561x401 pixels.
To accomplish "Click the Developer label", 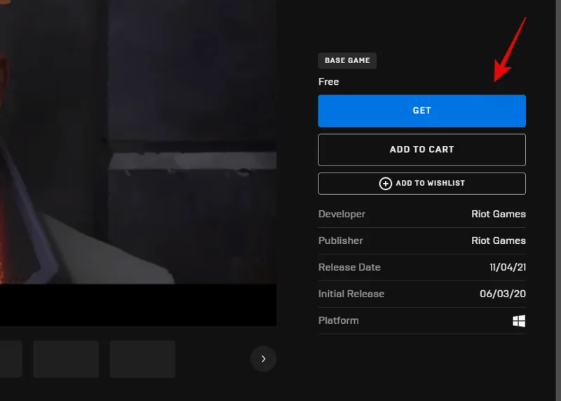I will point(342,214).
